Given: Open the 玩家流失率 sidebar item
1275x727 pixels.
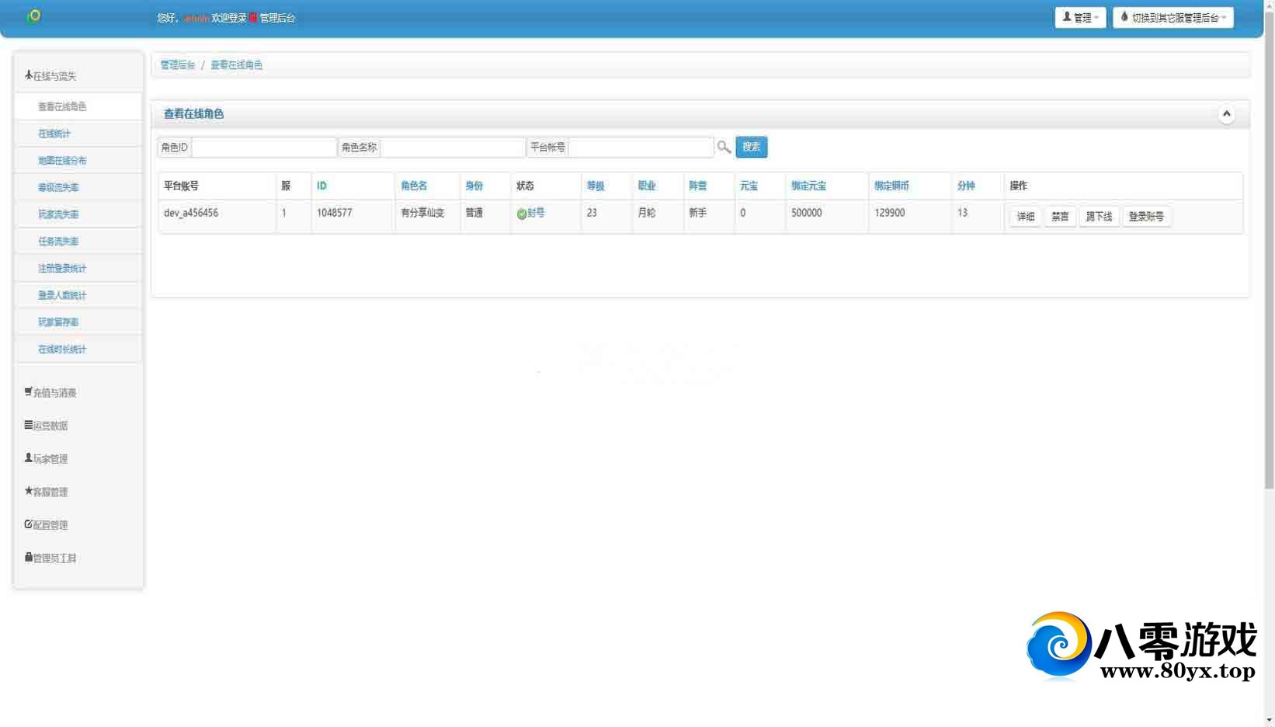Looking at the screenshot, I should pyautogui.click(x=78, y=214).
